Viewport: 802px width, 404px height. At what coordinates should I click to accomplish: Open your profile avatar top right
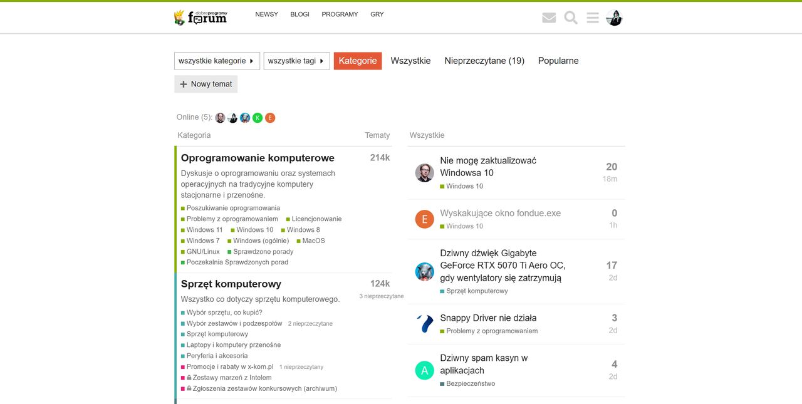coord(615,18)
